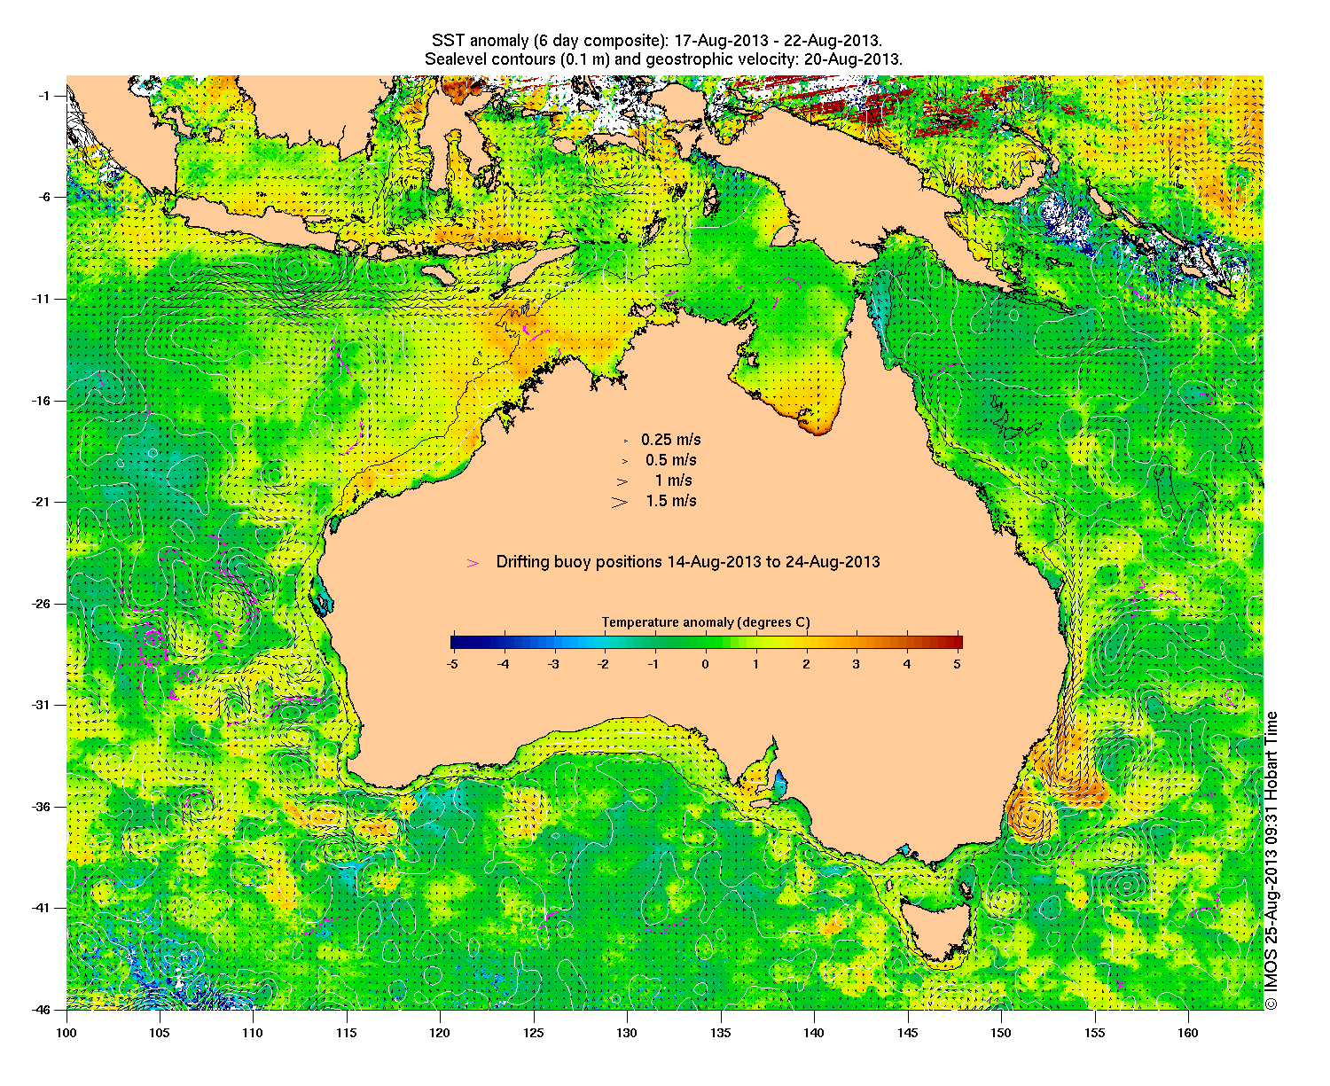Click the longitude axis label 110
This screenshot has height=1086, width=1330.
tap(253, 1033)
